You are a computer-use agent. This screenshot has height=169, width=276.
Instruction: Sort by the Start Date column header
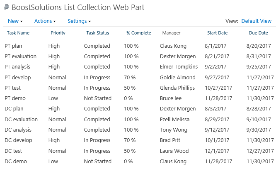coord(218,33)
